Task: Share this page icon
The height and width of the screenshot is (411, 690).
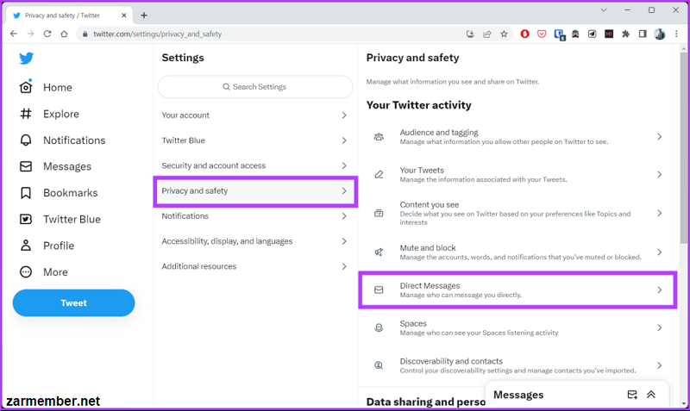Action: 487,34
